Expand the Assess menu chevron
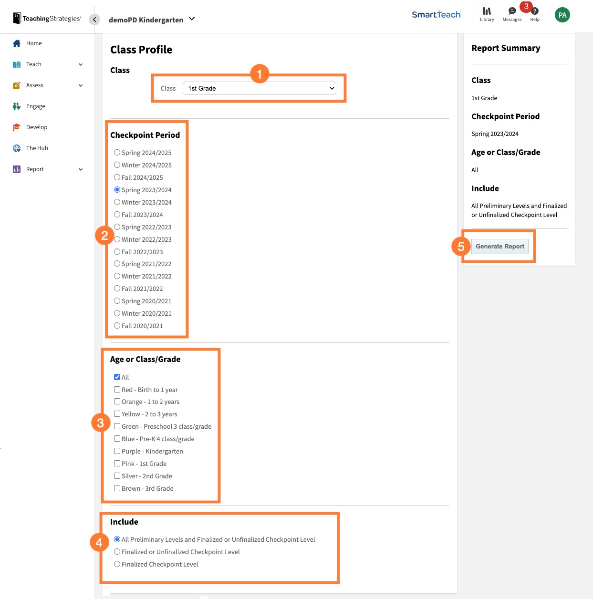 coord(80,85)
